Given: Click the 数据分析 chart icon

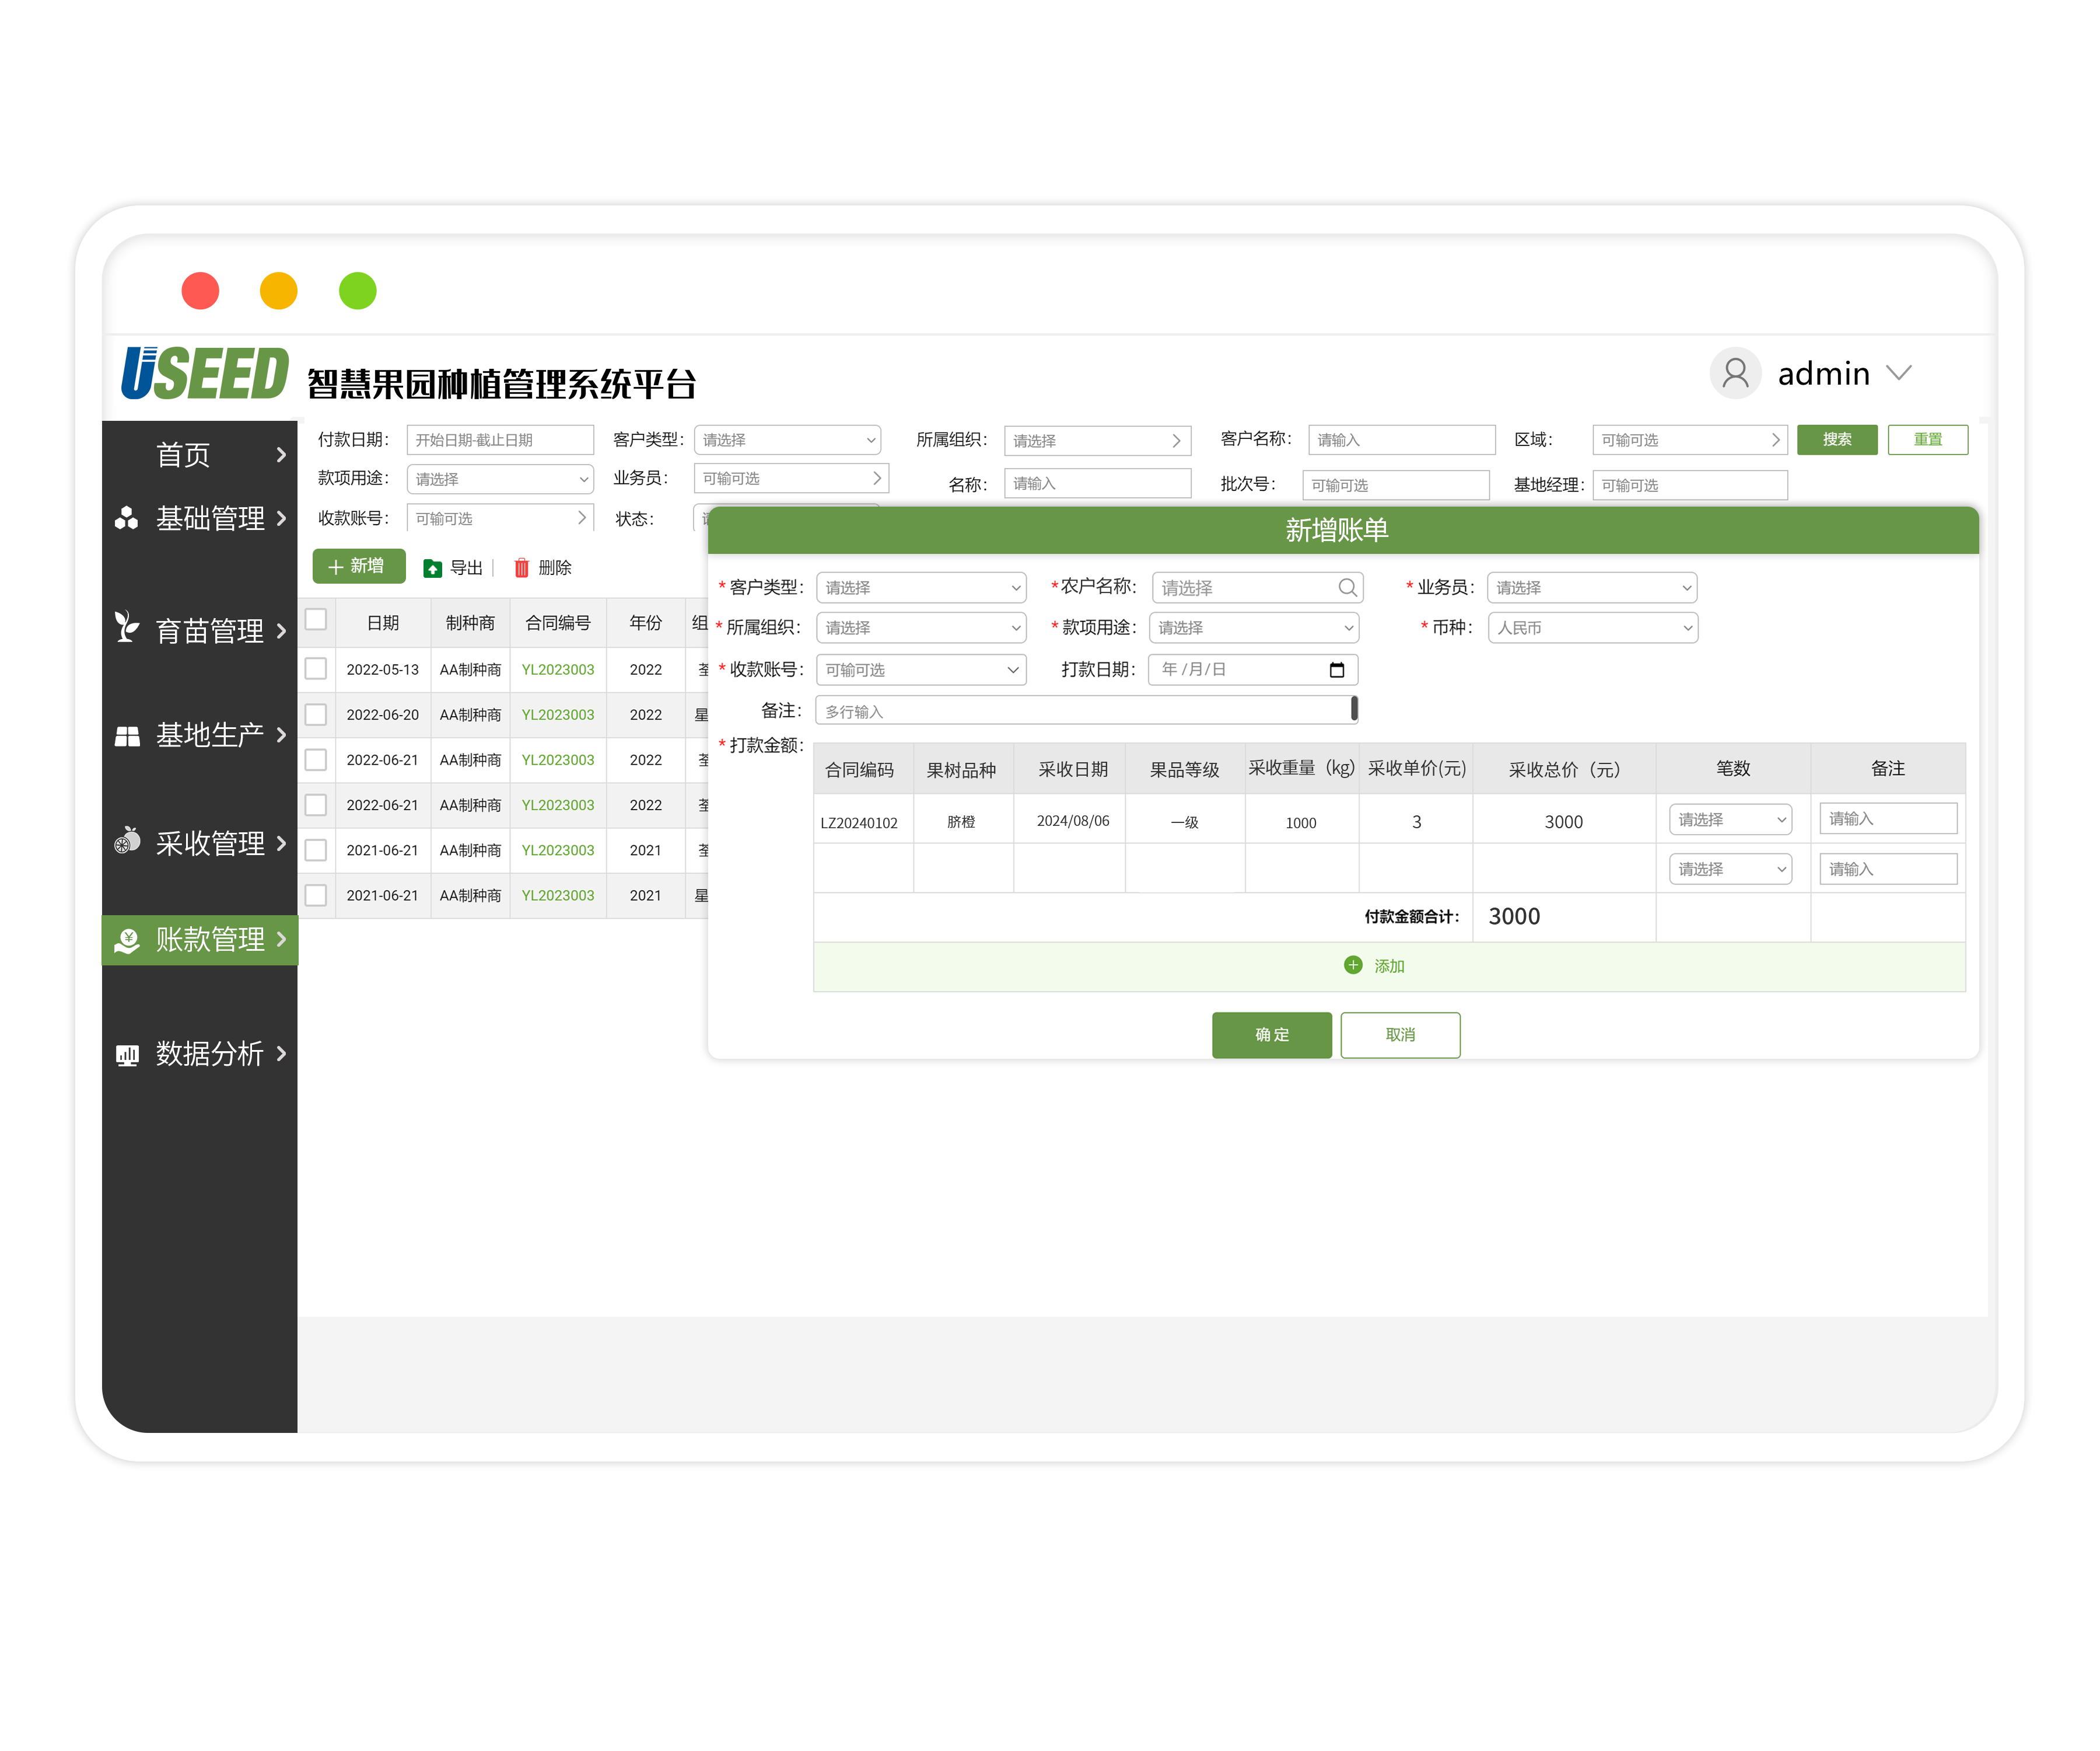Looking at the screenshot, I should pyautogui.click(x=127, y=1054).
